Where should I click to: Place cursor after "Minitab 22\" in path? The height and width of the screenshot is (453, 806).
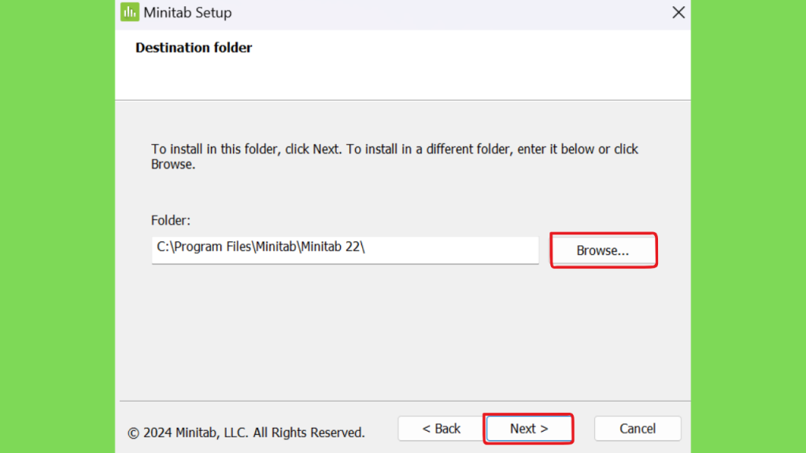click(x=366, y=247)
